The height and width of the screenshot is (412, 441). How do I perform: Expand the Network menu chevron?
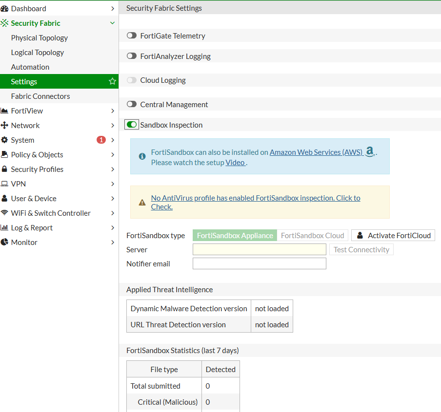coord(113,125)
